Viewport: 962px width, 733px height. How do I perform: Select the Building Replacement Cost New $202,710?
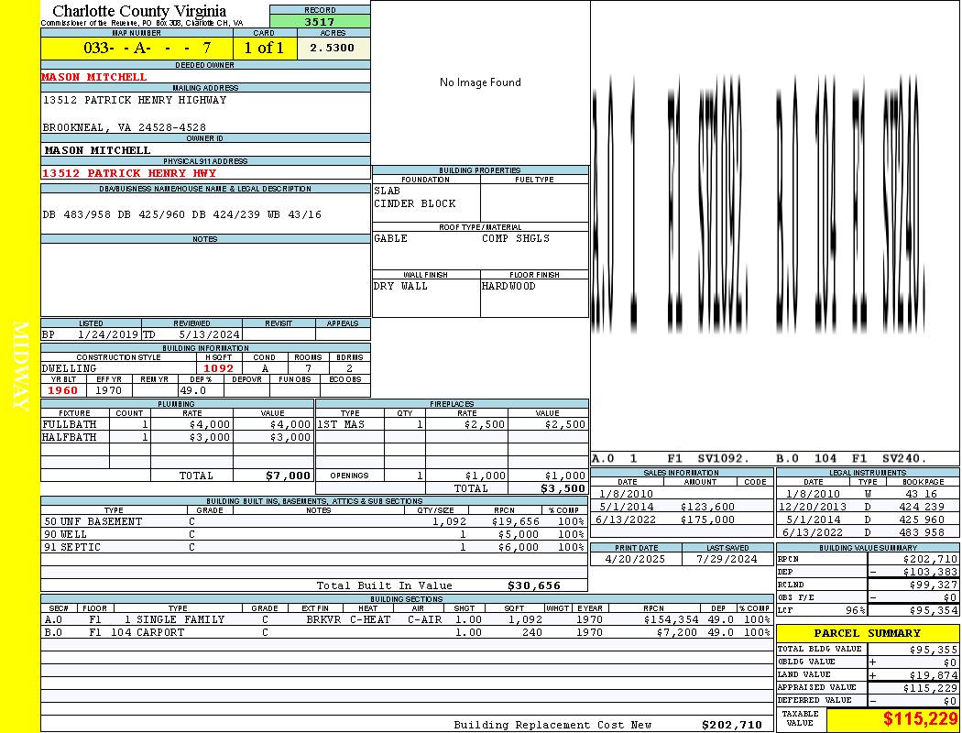731,725
